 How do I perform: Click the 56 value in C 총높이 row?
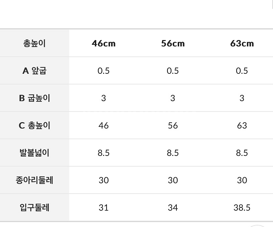click(x=173, y=126)
